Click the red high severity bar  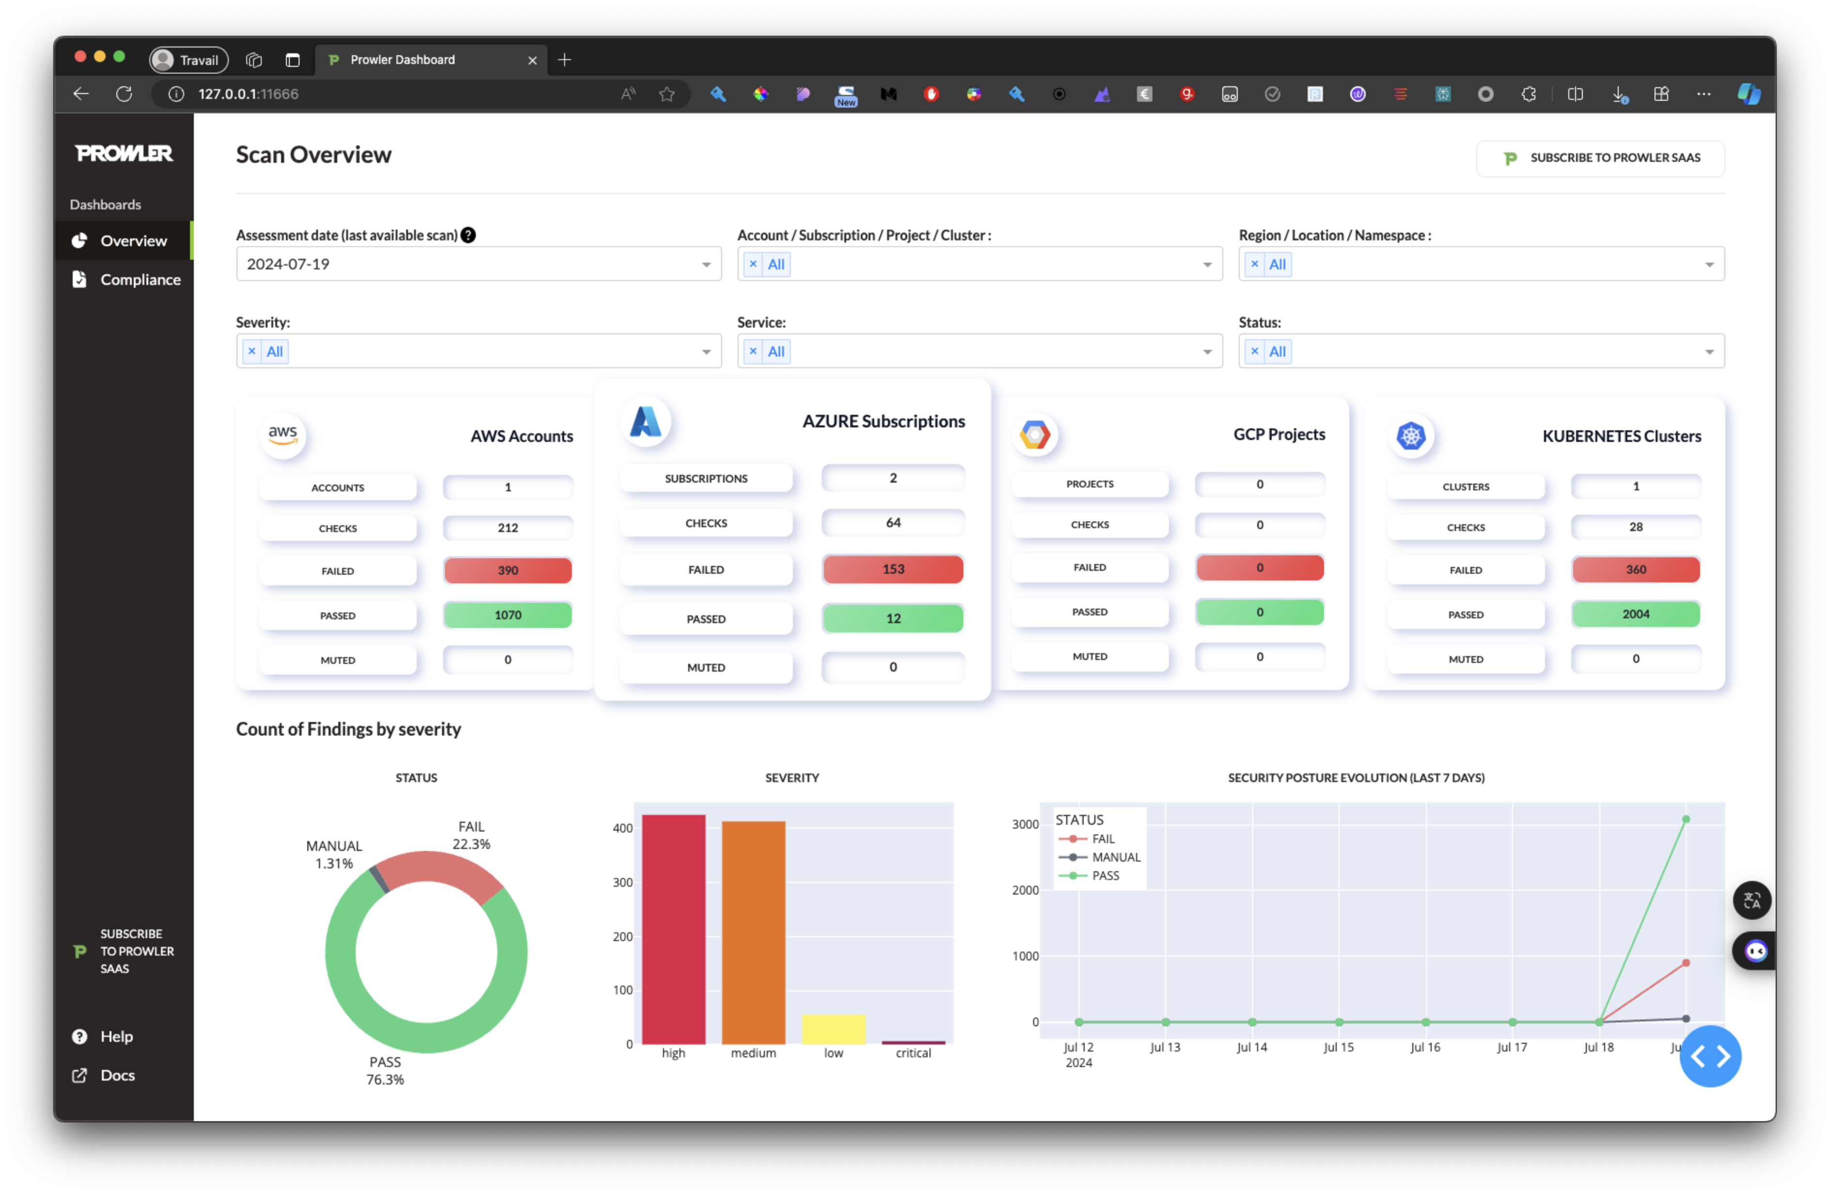[x=674, y=928]
